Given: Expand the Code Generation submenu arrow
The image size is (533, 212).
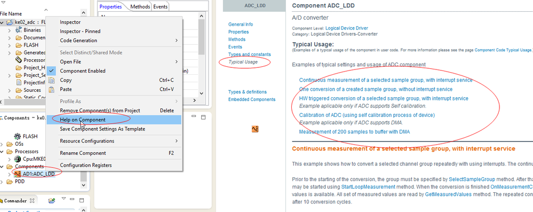Looking at the screenshot, I should coord(177,41).
